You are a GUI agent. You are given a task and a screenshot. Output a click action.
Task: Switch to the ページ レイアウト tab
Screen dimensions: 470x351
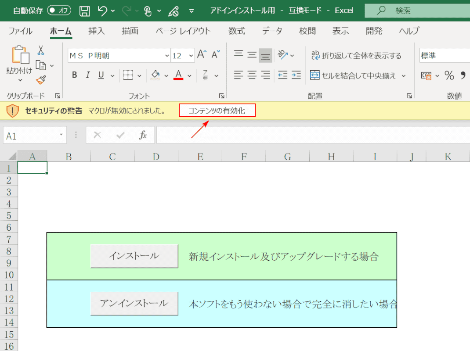point(183,31)
